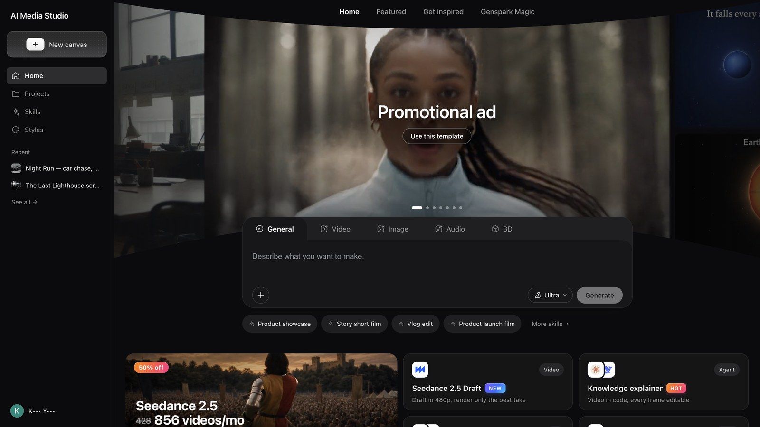Click the user avatar K icon
The height and width of the screenshot is (427, 760).
17,411
